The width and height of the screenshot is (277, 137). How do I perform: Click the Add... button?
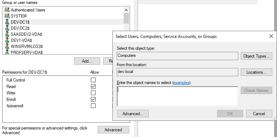pyautogui.click(x=87, y=61)
